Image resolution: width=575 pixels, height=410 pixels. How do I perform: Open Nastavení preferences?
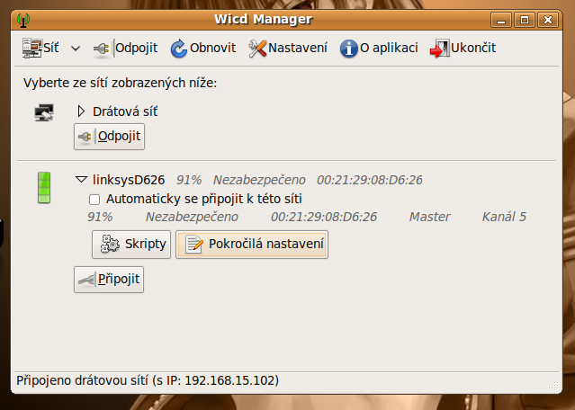[288, 48]
